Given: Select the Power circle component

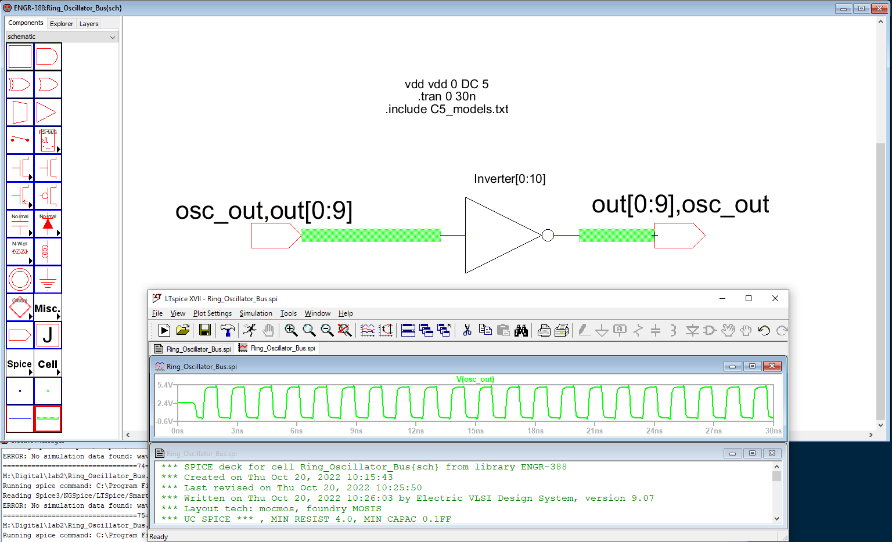Looking at the screenshot, I should pos(20,280).
